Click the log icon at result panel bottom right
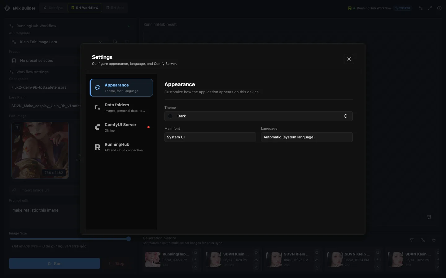The width and height of the screenshot is (446, 278). point(429,217)
